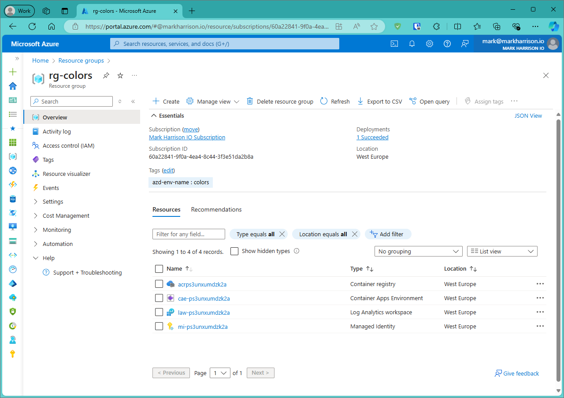Check the box for acrps3unxumdzk2a
The height and width of the screenshot is (398, 564).
click(x=159, y=284)
